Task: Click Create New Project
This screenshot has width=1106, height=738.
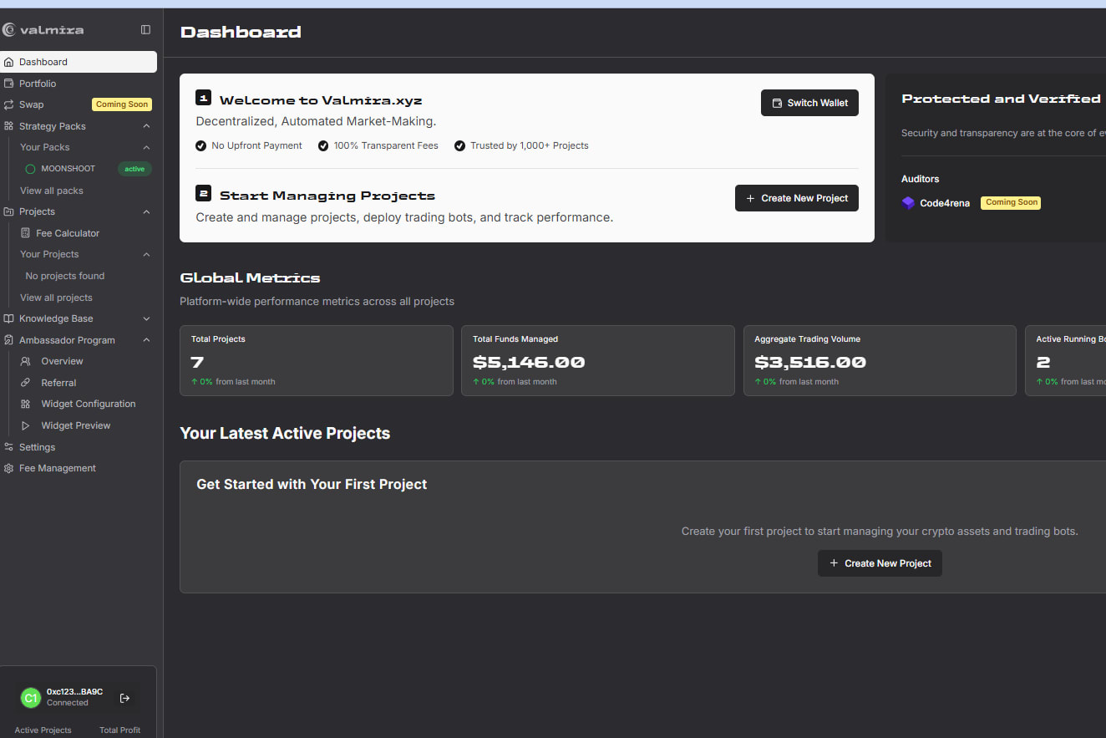Action: click(x=796, y=198)
